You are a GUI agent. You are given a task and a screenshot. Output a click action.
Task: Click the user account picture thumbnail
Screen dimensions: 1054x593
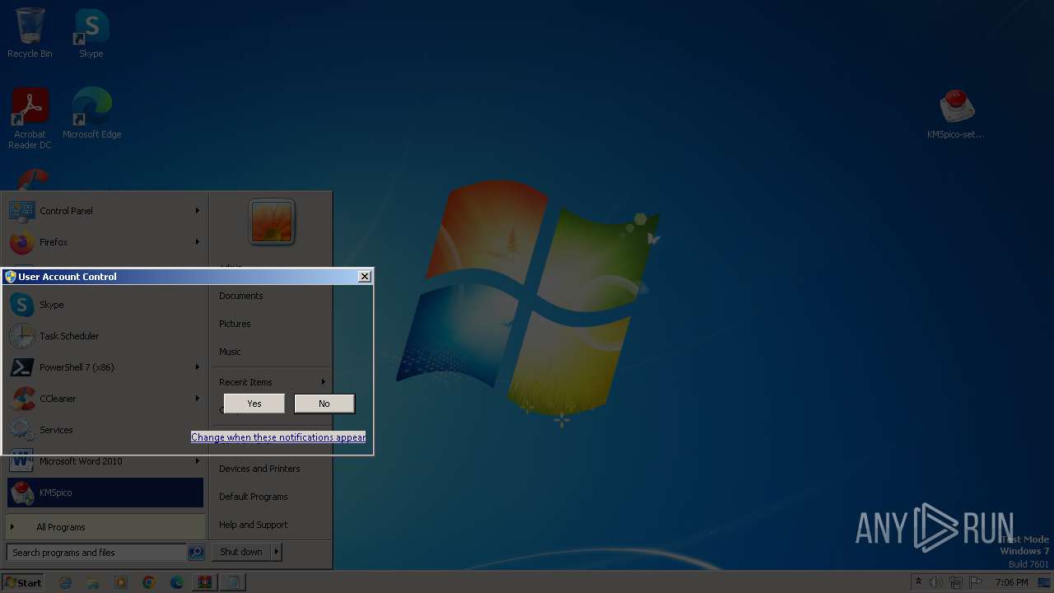[272, 222]
